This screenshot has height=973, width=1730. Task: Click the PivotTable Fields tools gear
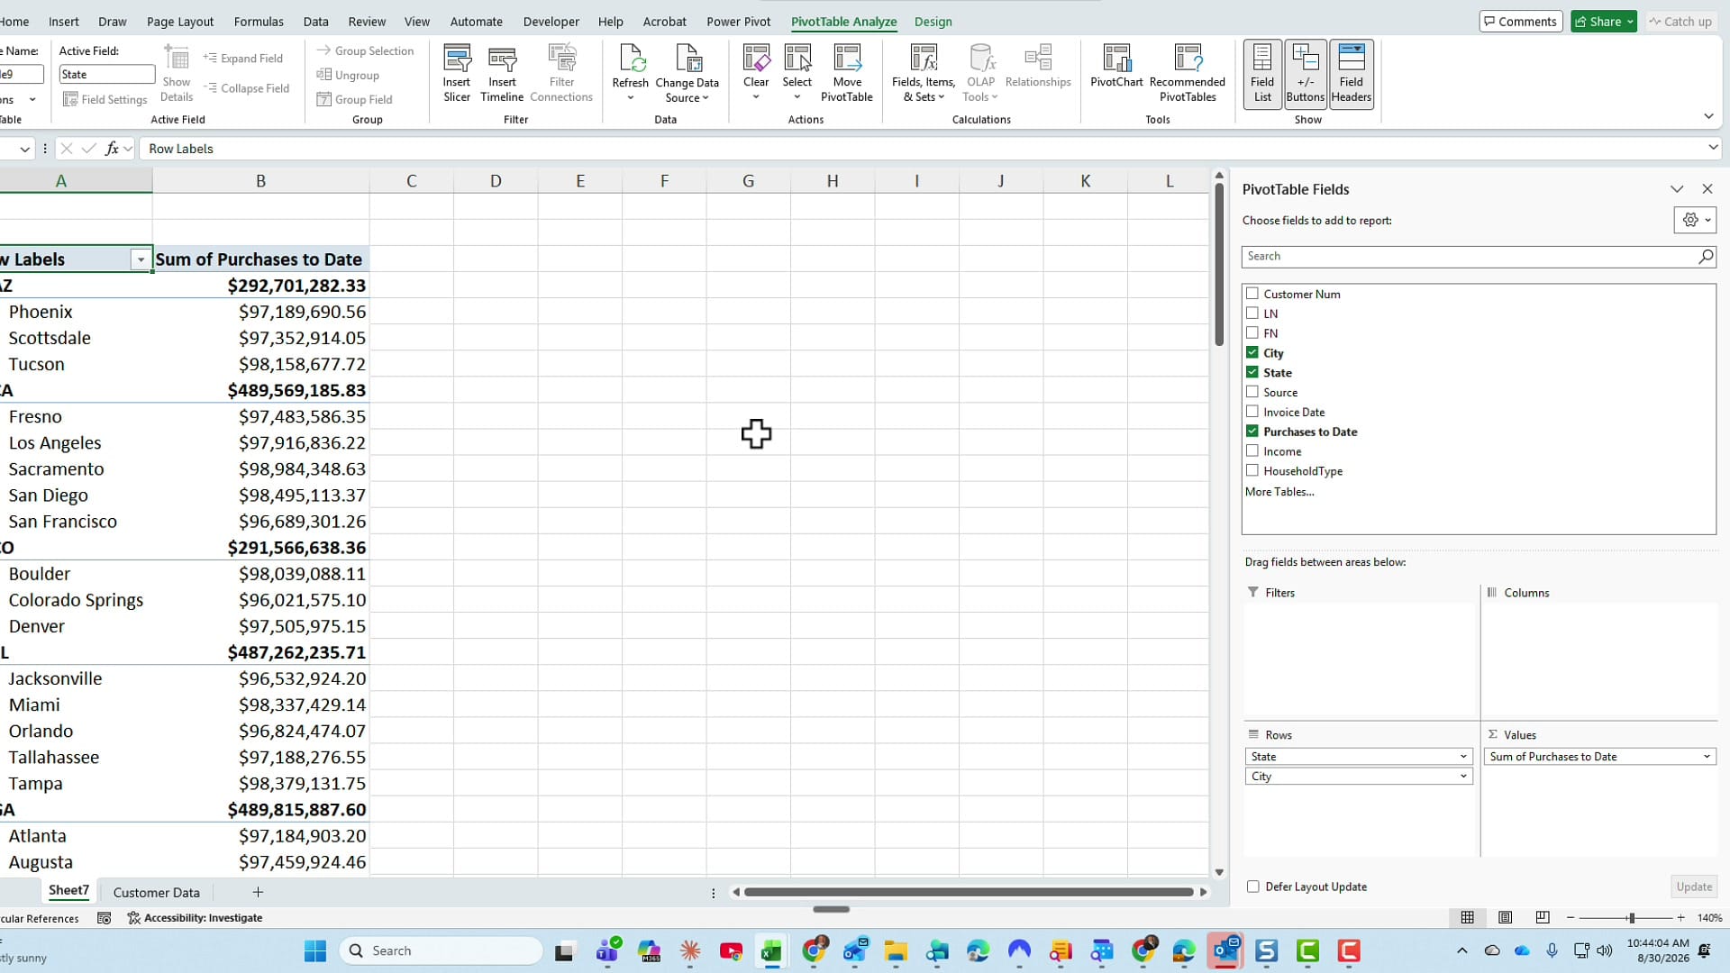[x=1695, y=220]
